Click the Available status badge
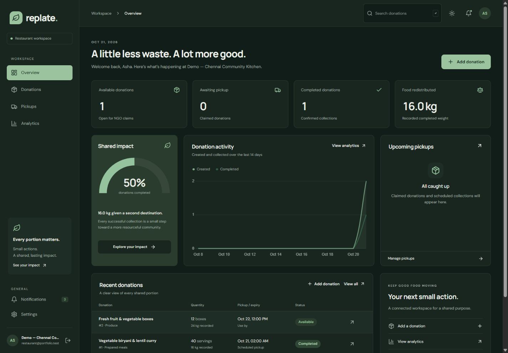 306,322
